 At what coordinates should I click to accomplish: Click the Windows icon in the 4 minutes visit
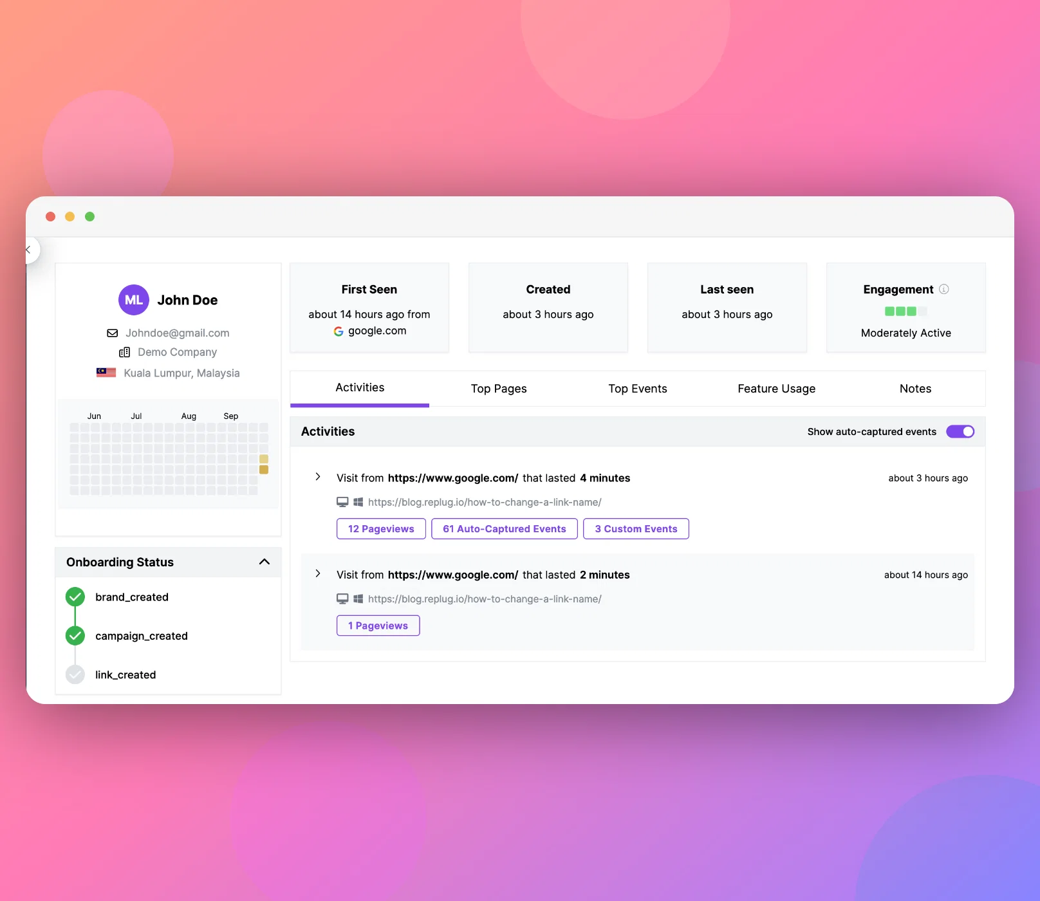(x=358, y=502)
